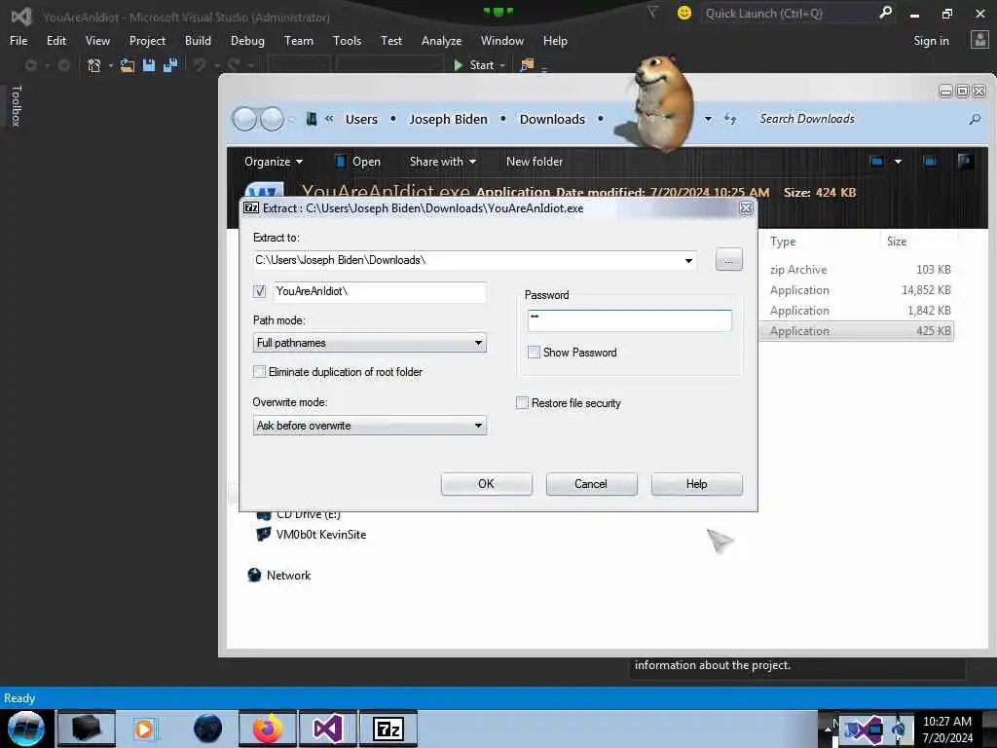Click the Windows Start orb
The height and width of the screenshot is (748, 997).
tap(26, 729)
